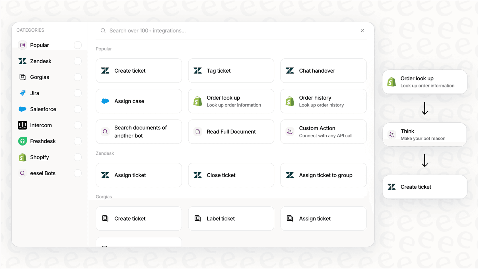Screen dimensions: 478x269
Task: Add the Gorgias Create ticket action
Action: [139, 218]
